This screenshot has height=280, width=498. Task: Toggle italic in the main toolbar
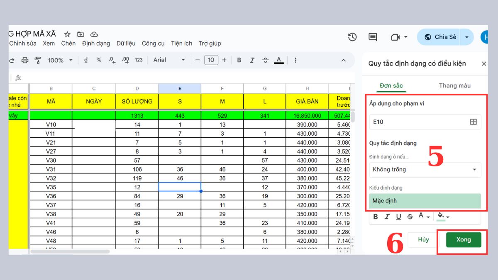click(x=252, y=60)
